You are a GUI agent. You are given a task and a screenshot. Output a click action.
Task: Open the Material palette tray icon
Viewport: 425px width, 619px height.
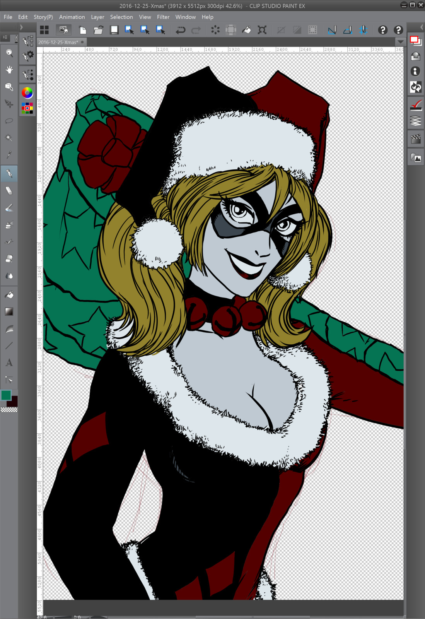click(x=416, y=56)
